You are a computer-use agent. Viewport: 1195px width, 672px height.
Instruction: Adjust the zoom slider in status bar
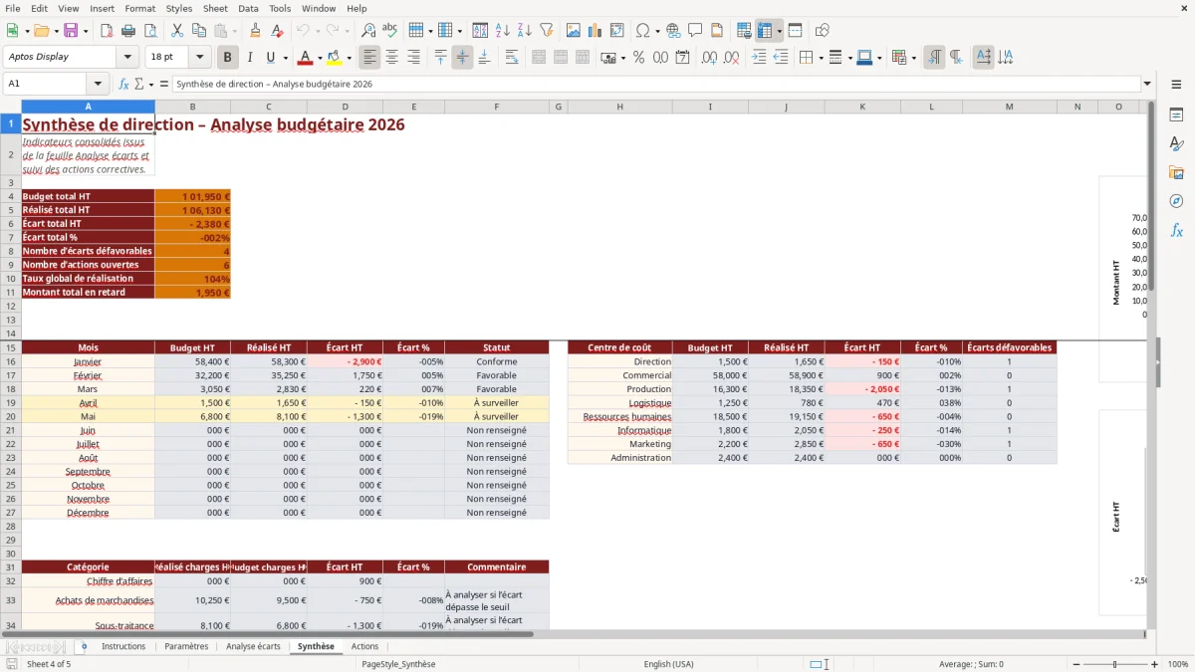click(1114, 664)
